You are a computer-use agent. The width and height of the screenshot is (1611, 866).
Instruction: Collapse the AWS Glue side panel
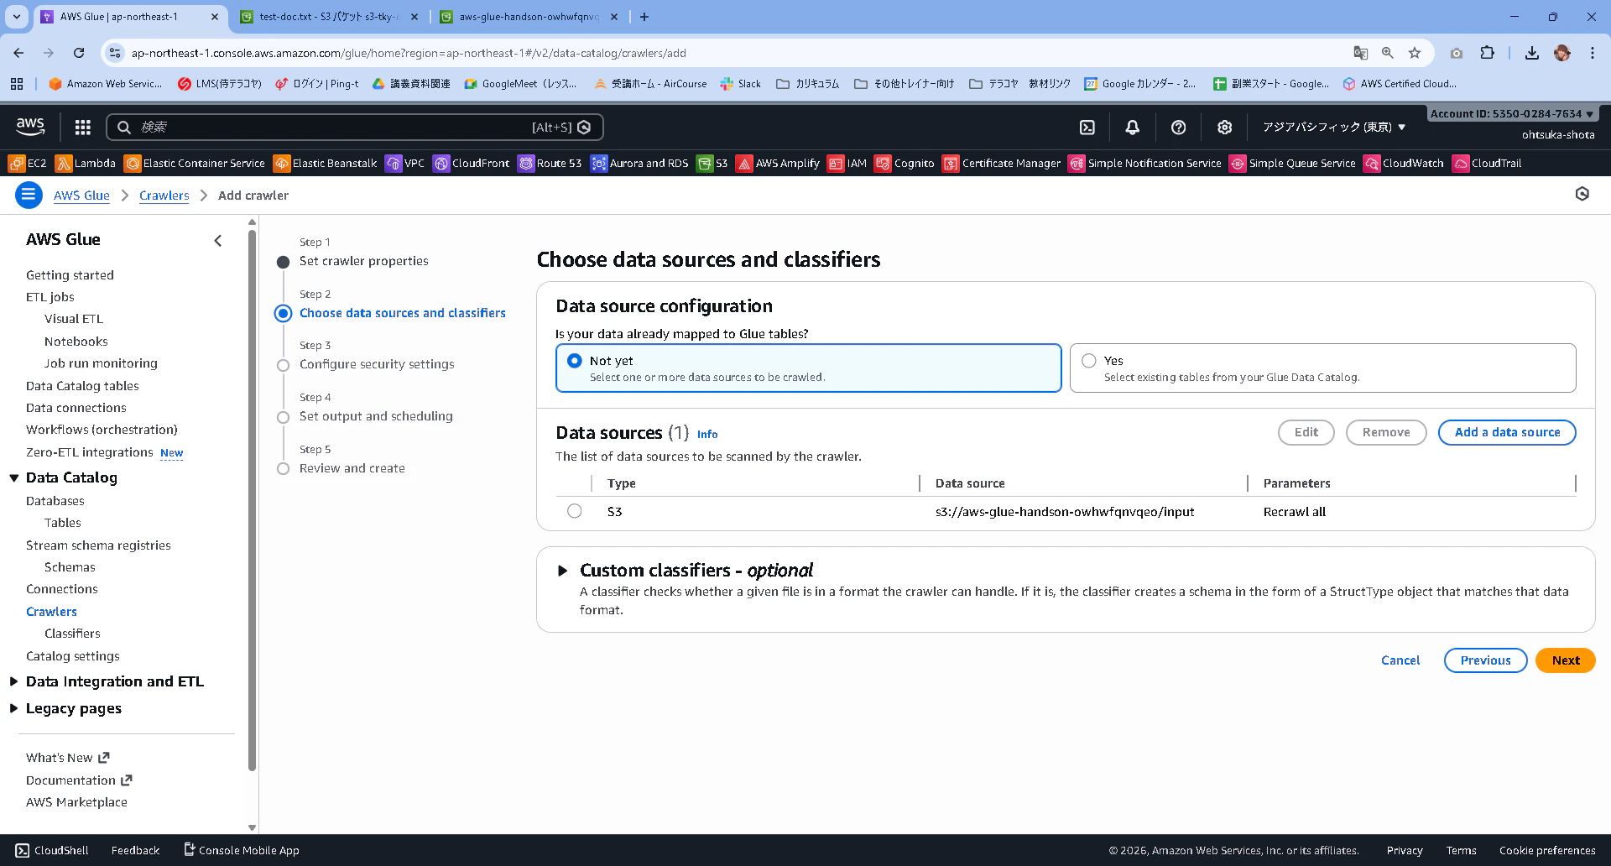pyautogui.click(x=217, y=241)
